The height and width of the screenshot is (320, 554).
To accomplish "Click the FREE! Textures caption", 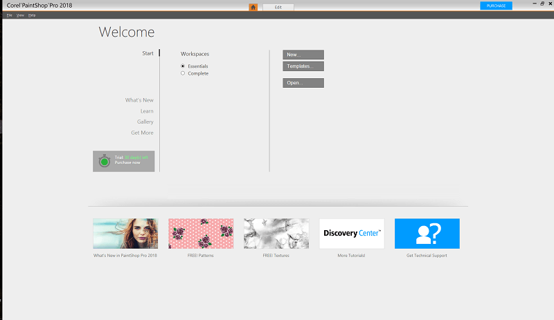I will coord(276,256).
